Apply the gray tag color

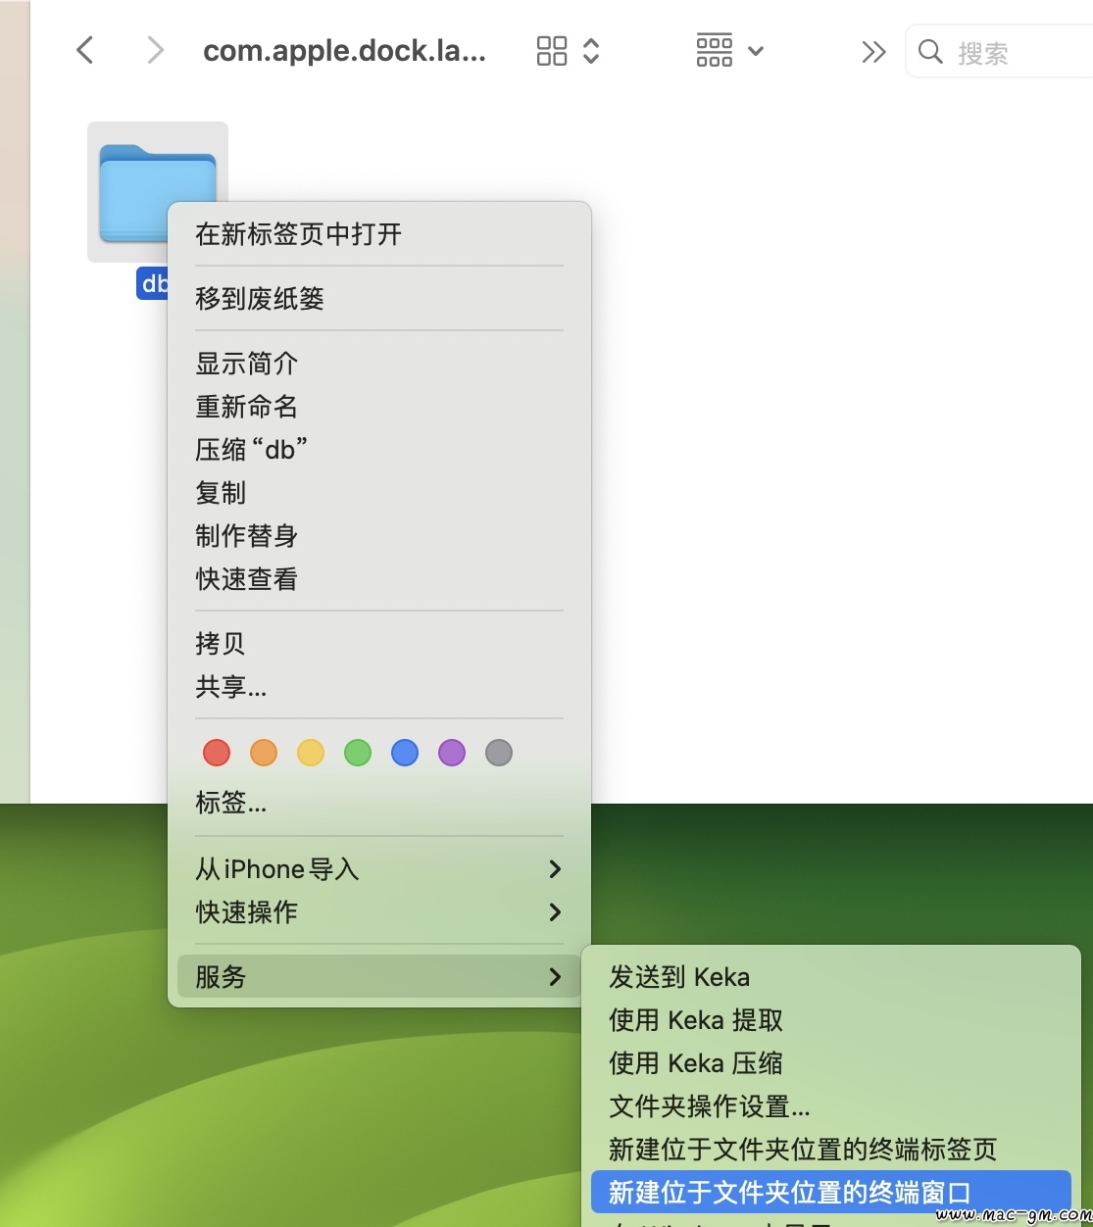pos(499,753)
